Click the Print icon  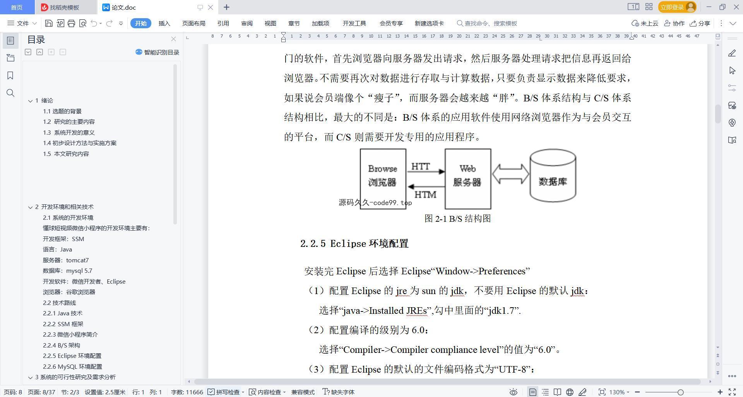click(x=71, y=23)
